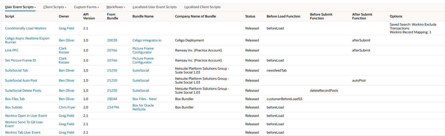Open the Box Files Tab script
Image resolution: width=445 pixels, height=136 pixels.
click(x=15, y=99)
